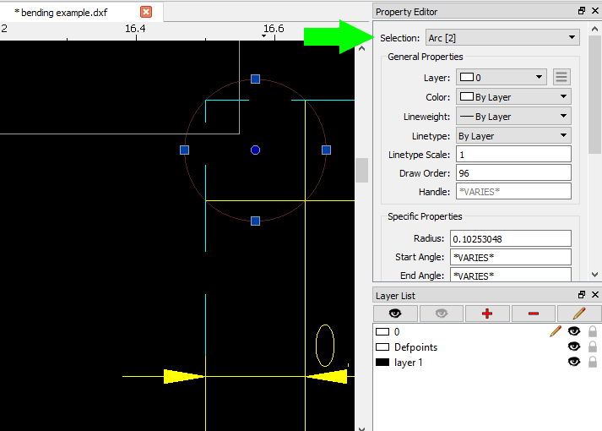This screenshot has height=431, width=602.
Task: Open the Linetype By Layer dropdown
Action: (513, 135)
